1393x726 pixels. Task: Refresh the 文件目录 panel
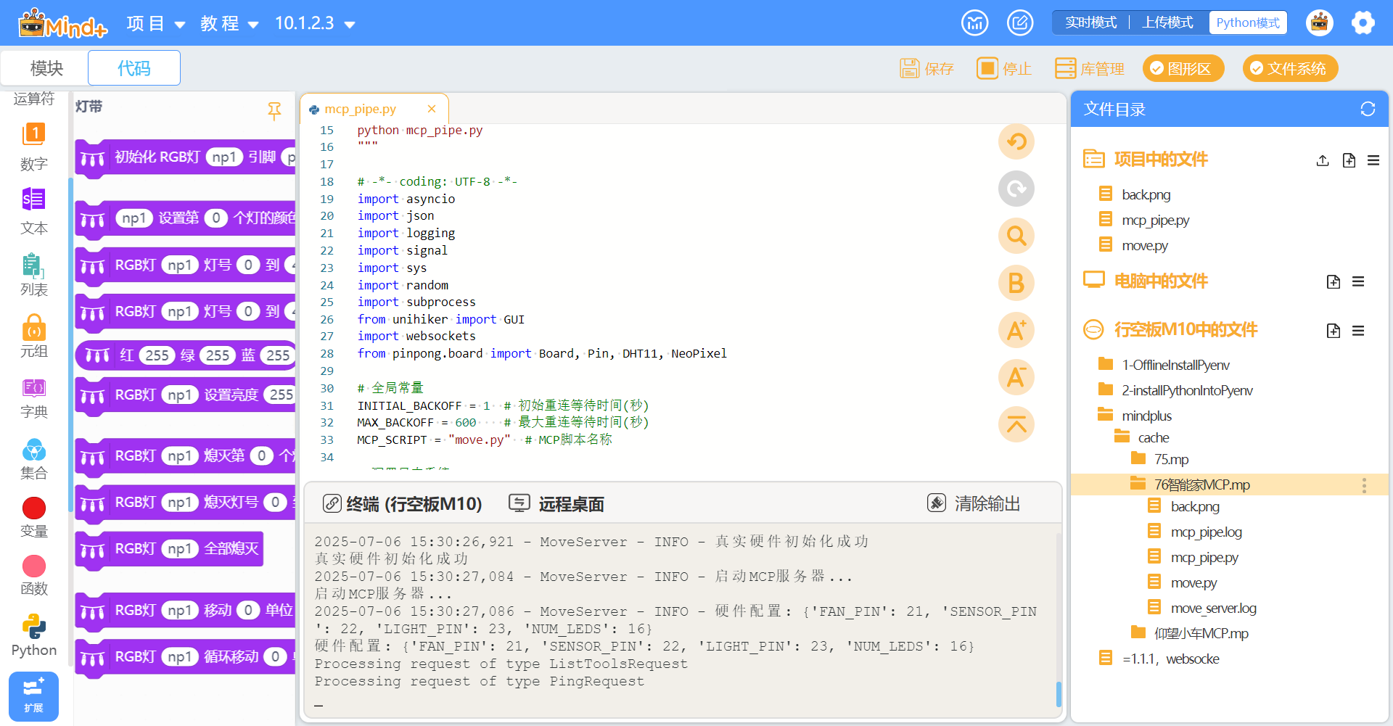1368,109
